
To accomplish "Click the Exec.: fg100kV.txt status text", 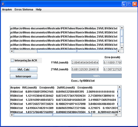I will pos(83,81).
